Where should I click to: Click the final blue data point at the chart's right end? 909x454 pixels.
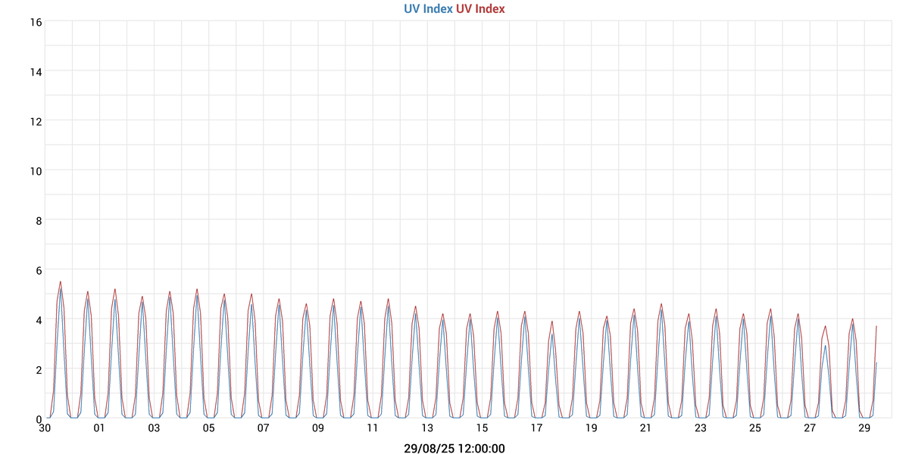[x=876, y=362]
